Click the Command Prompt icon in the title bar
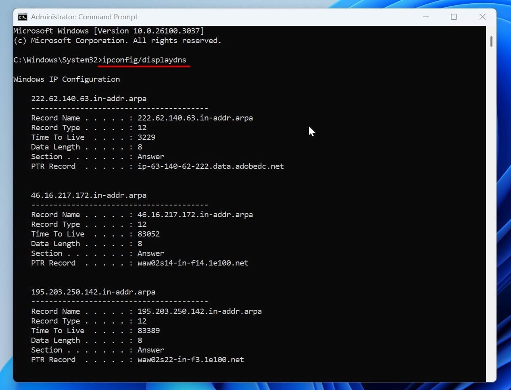The image size is (511, 390). 22,17
